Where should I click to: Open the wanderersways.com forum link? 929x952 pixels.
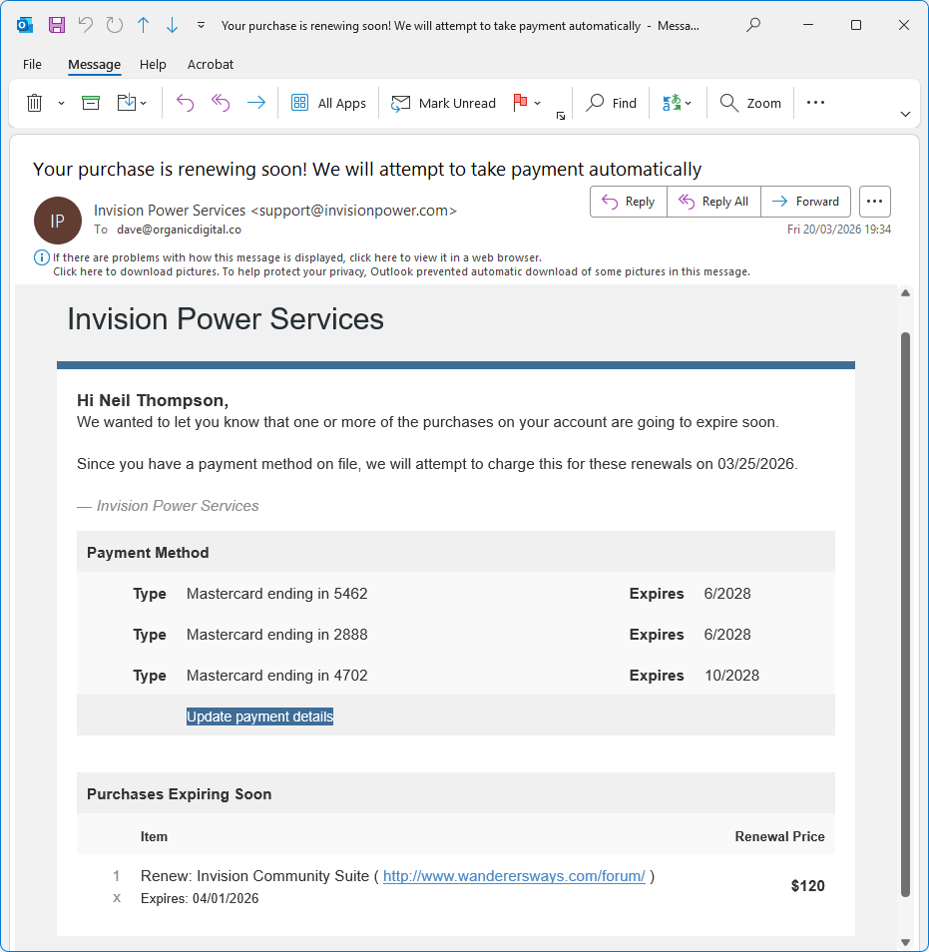[x=514, y=876]
